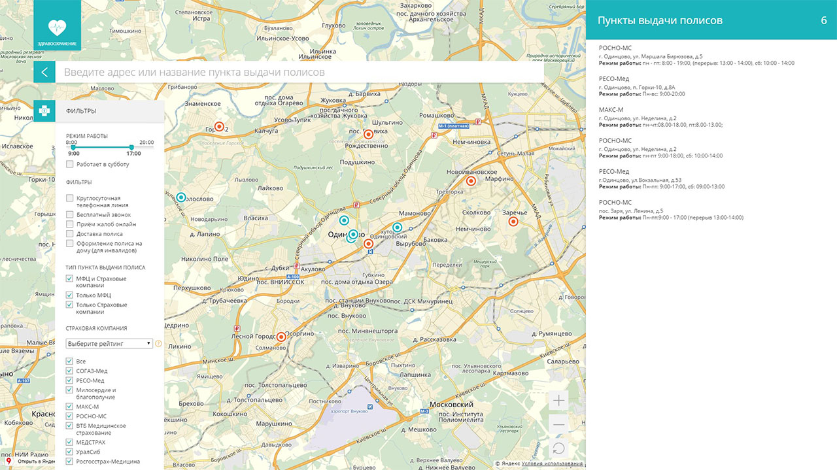Image resolution: width=837 pixels, height=470 pixels.
Task: Click the Здравоохранение heart logo
Action: 57,25
